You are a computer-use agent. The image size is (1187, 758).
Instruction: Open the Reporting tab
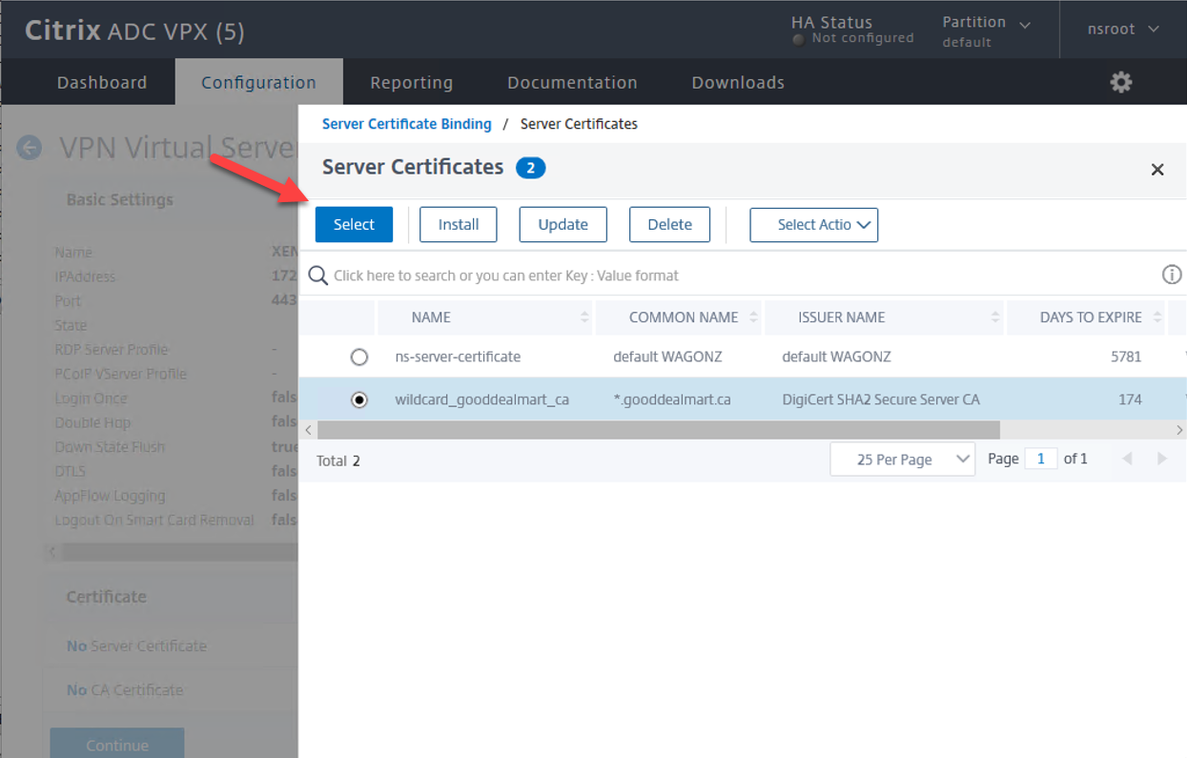(x=411, y=82)
